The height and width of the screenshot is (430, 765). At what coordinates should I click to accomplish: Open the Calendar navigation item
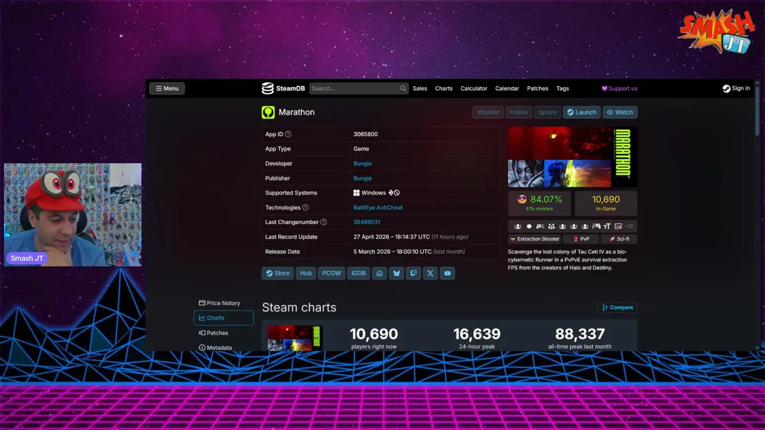pos(507,88)
